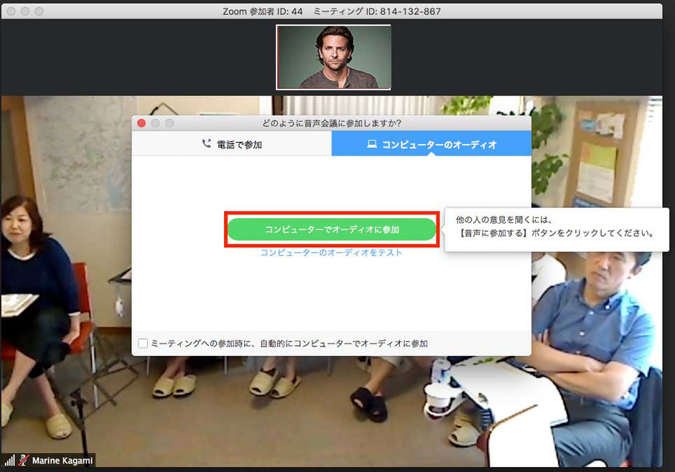
Task: Close the audio join dialog with red button
Action: [x=141, y=123]
